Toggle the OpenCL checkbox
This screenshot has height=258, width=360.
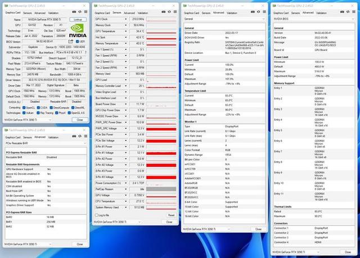(x=24, y=107)
